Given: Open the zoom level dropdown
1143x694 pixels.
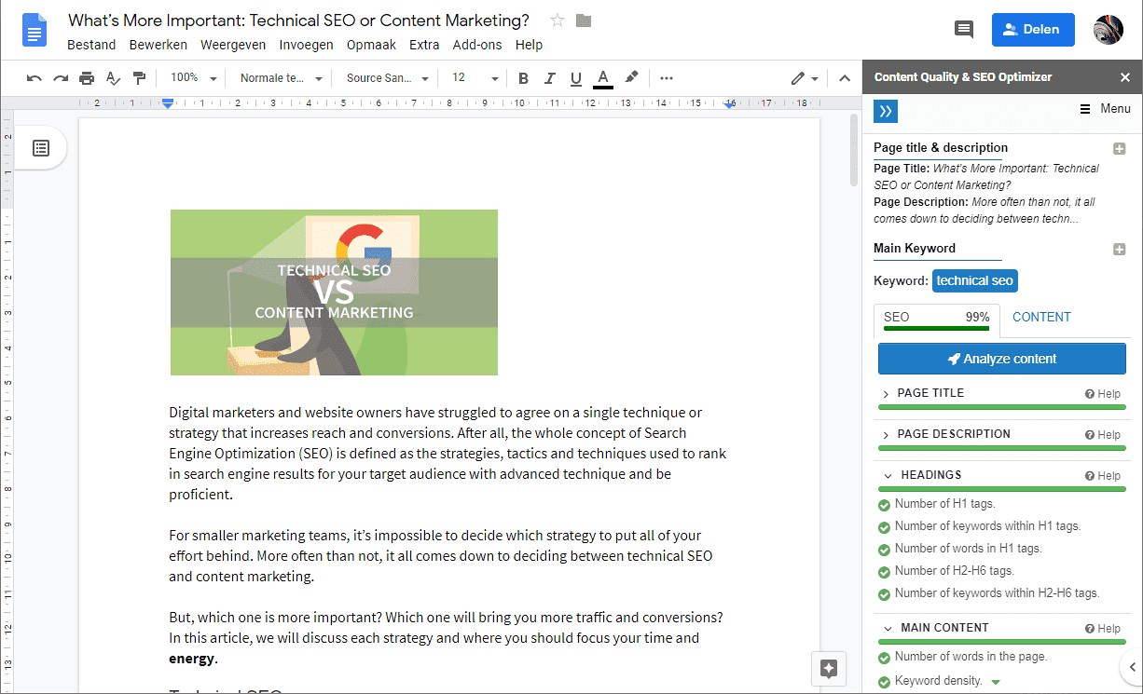Looking at the screenshot, I should (194, 78).
